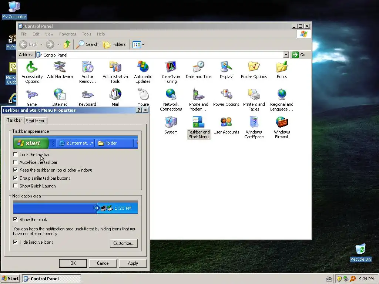Click the Search toolbar button
This screenshot has height=284, width=379.
[x=87, y=44]
